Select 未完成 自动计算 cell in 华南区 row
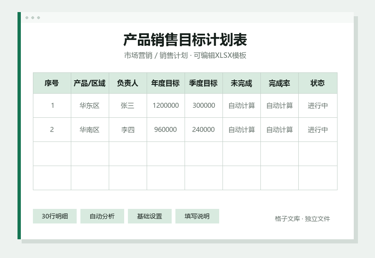Image resolution: width=375 pixels, height=258 pixels. click(x=242, y=130)
